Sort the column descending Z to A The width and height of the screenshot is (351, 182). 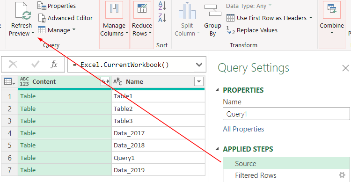tap(162, 18)
